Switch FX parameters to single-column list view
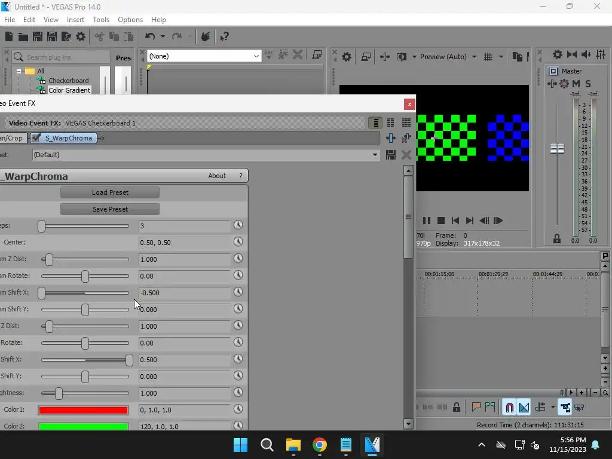The width and height of the screenshot is (612, 459). (375, 123)
